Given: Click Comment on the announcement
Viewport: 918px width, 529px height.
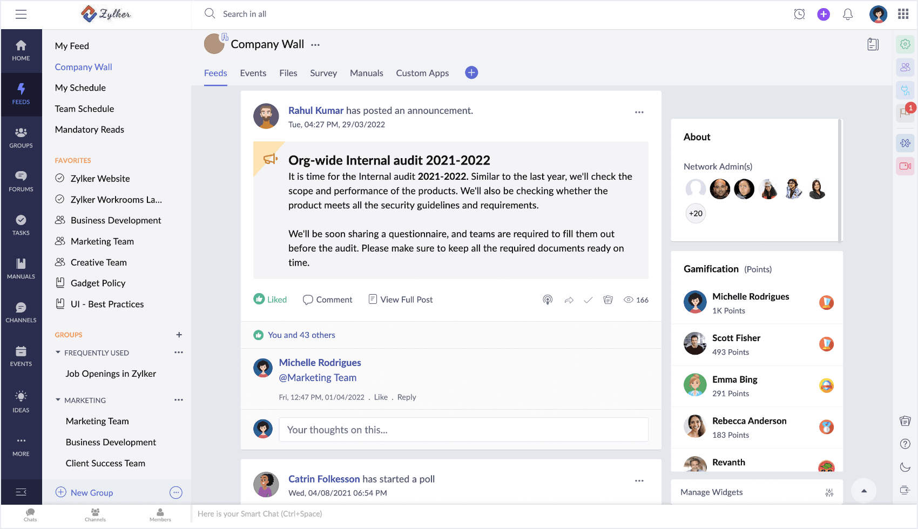Looking at the screenshot, I should coord(327,300).
